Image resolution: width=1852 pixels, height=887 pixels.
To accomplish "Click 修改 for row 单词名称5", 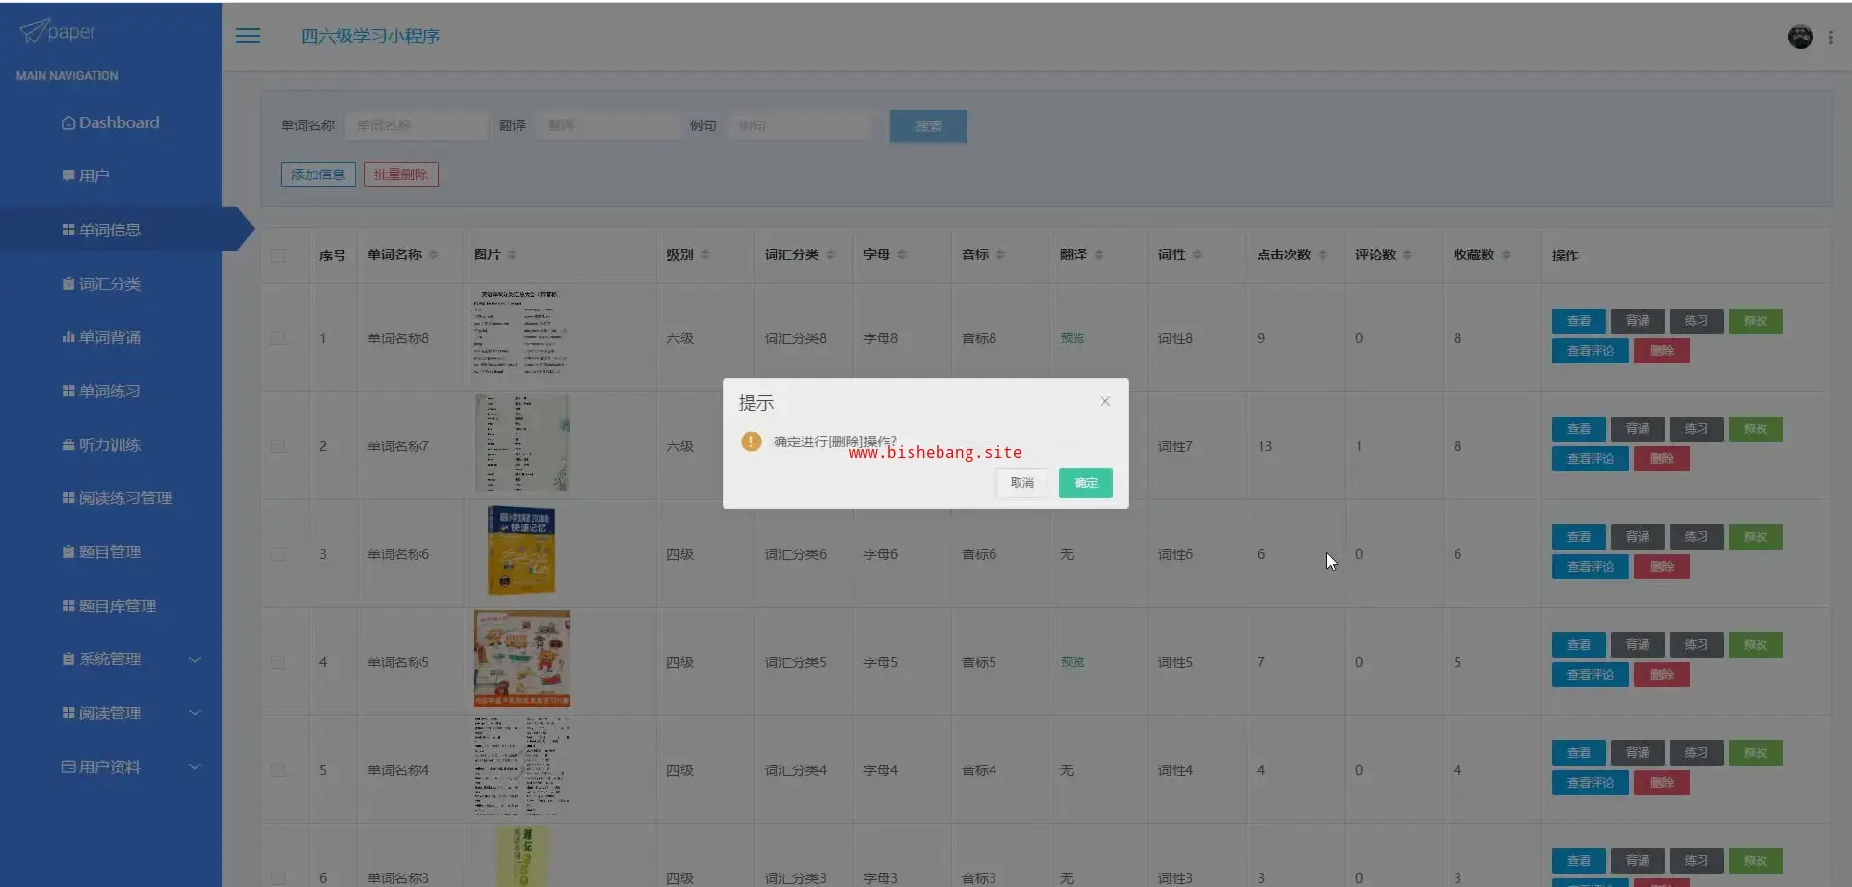I will click(x=1756, y=645).
